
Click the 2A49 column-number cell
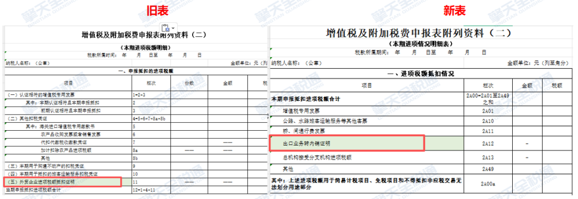pos(489,169)
